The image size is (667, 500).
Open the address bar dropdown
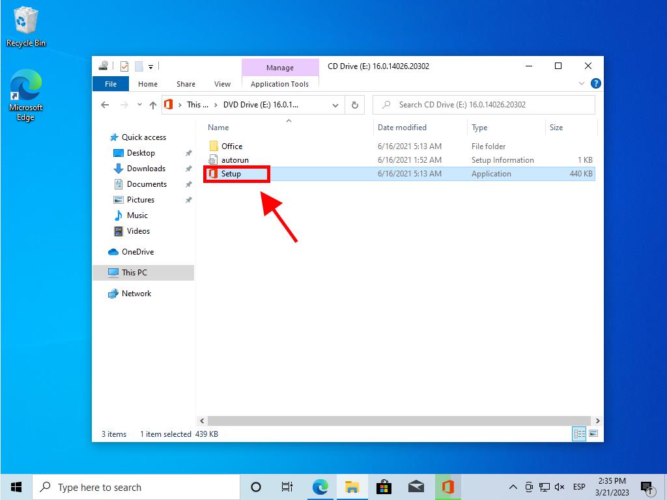click(335, 104)
